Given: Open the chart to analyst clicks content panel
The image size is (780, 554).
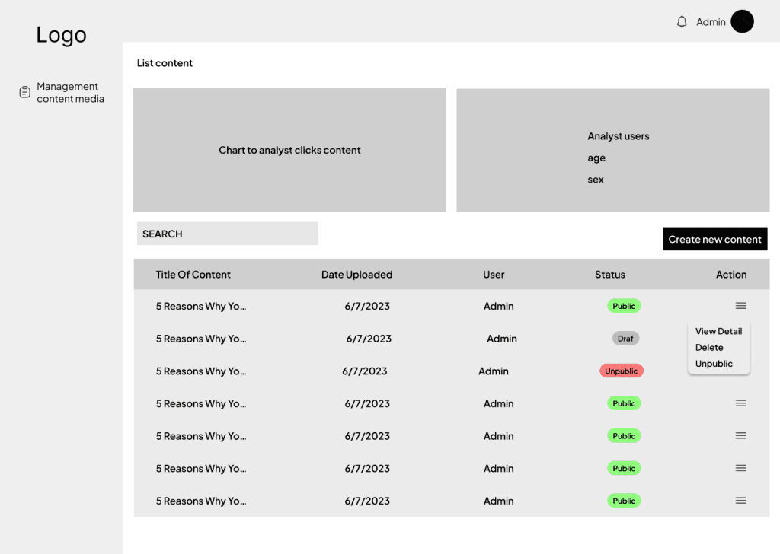Looking at the screenshot, I should pyautogui.click(x=289, y=150).
